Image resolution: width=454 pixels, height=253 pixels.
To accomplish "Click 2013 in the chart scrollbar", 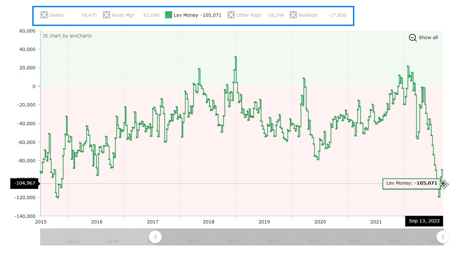I will (x=72, y=241).
